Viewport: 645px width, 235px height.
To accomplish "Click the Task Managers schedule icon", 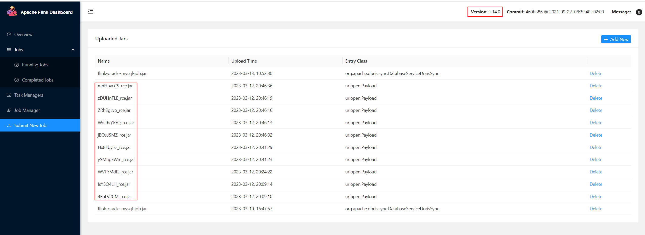I will tap(9, 95).
